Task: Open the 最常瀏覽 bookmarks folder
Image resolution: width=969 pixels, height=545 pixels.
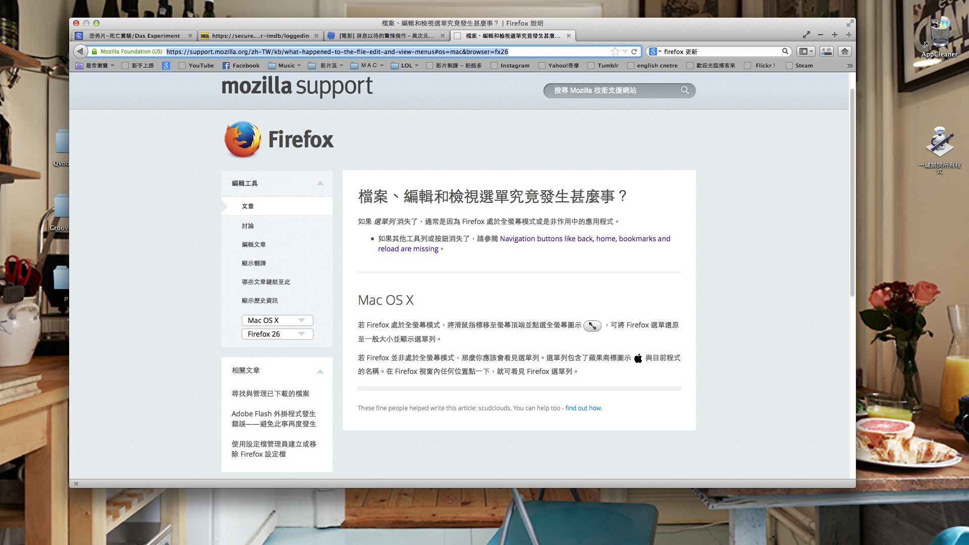Action: (x=95, y=66)
